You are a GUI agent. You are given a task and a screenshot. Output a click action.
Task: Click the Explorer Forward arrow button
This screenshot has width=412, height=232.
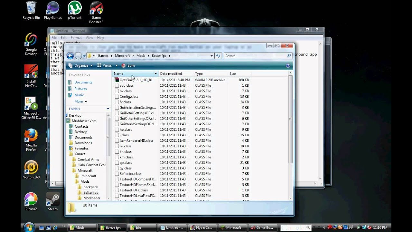pyautogui.click(x=78, y=56)
